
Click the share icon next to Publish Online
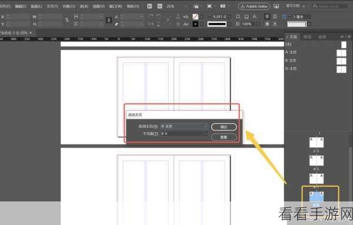click(277, 6)
